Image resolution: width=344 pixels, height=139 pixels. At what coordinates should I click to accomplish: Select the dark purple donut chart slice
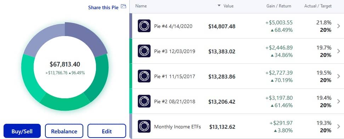pyautogui.click(x=86, y=37)
